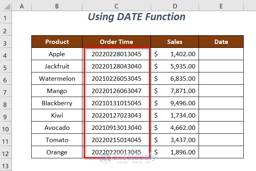Select the Watermelon cell
This screenshot has height=171, width=256.
coord(57,79)
